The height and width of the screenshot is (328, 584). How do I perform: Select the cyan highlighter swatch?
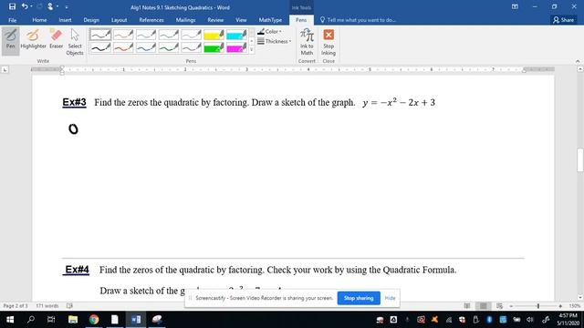pos(236,35)
